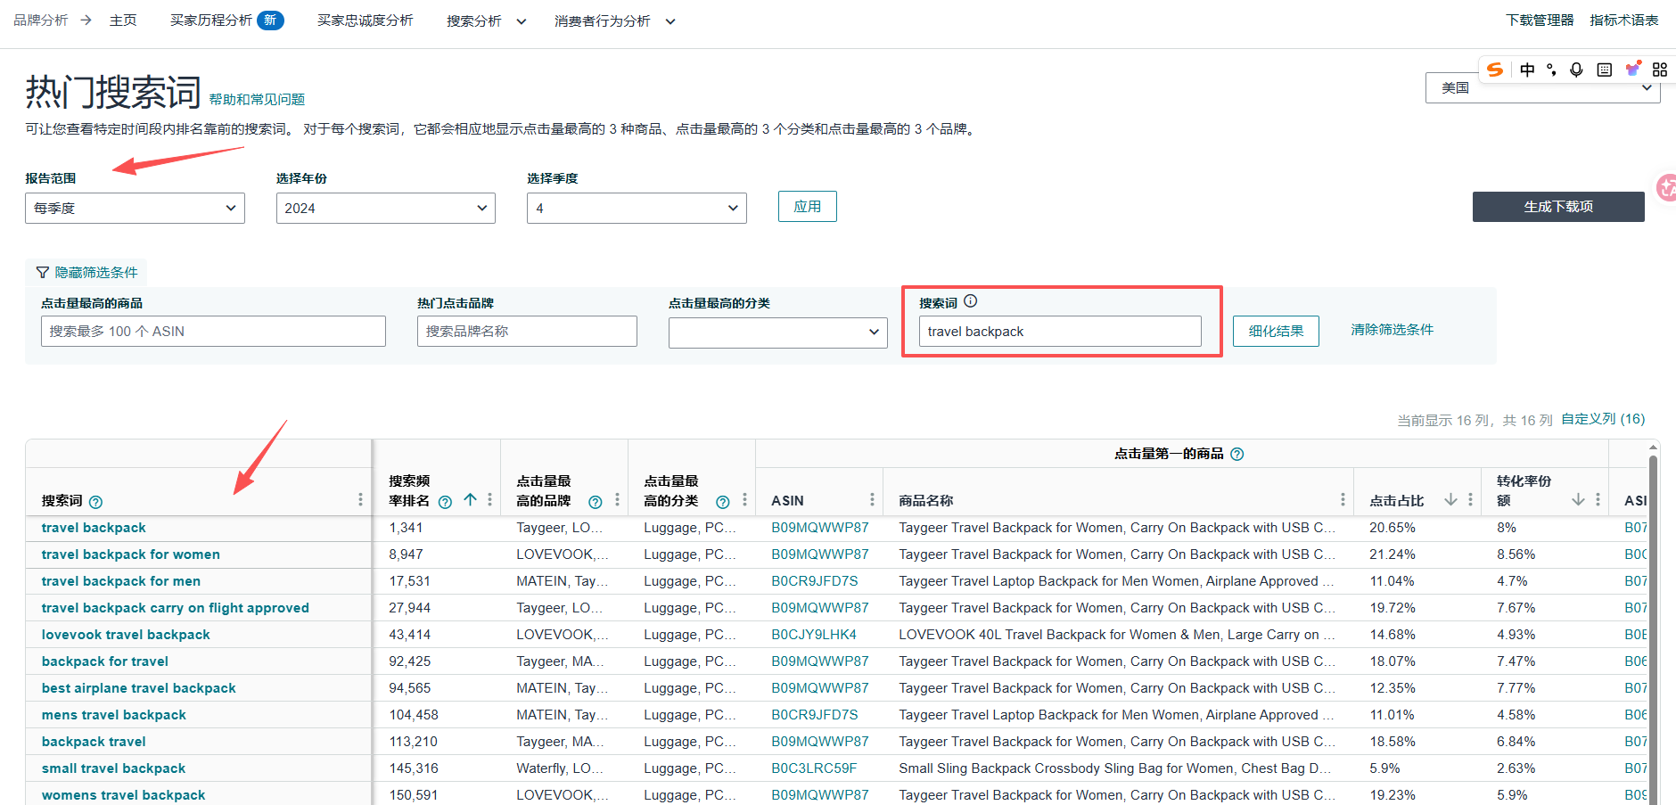Open the 点击量最高的分类 dropdown
This screenshot has height=805, width=1676.
tap(777, 333)
